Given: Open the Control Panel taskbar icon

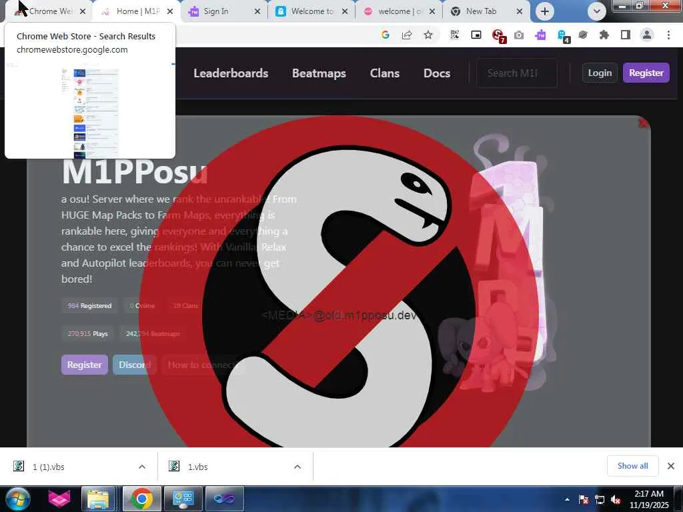Looking at the screenshot, I should point(183,499).
